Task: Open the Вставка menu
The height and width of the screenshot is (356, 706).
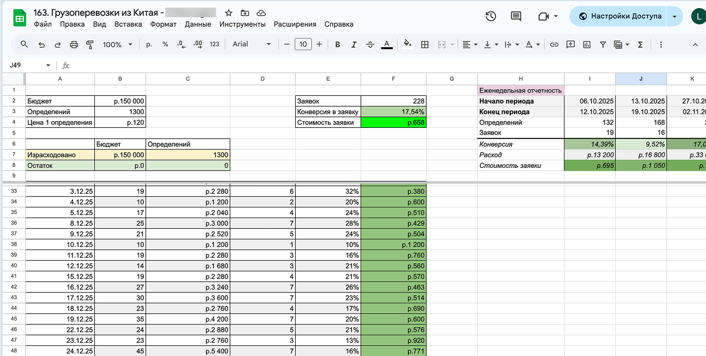Action: tap(128, 24)
